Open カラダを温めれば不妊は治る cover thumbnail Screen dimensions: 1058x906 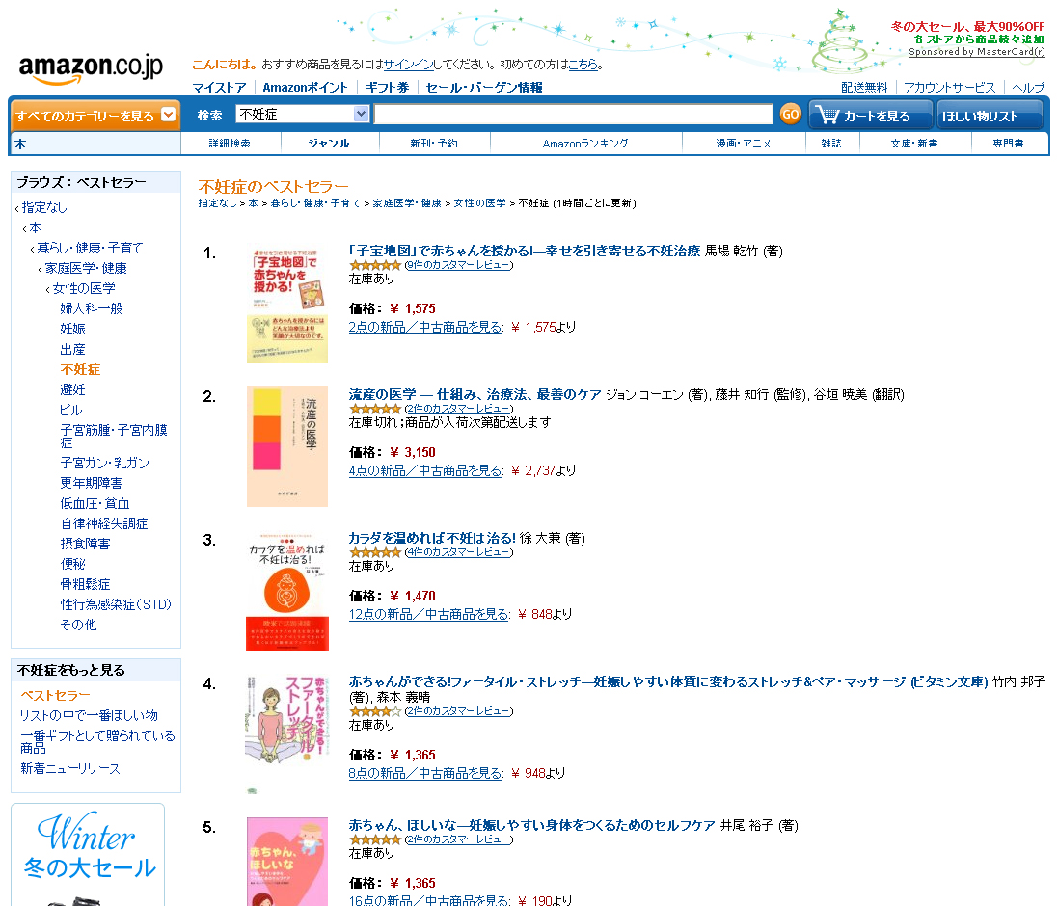[286, 590]
